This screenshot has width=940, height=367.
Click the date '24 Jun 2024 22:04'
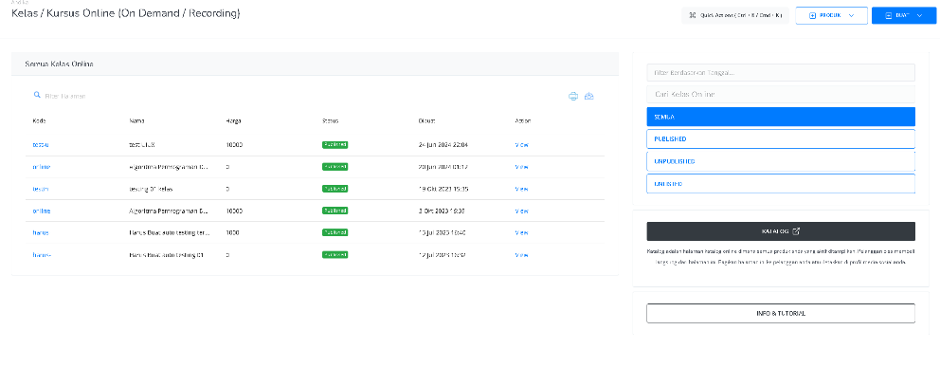click(443, 145)
